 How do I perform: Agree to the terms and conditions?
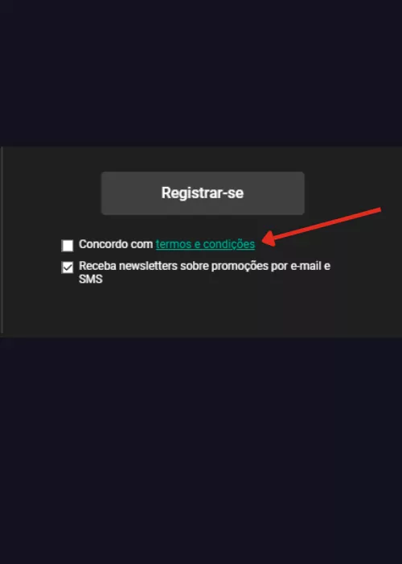click(68, 246)
